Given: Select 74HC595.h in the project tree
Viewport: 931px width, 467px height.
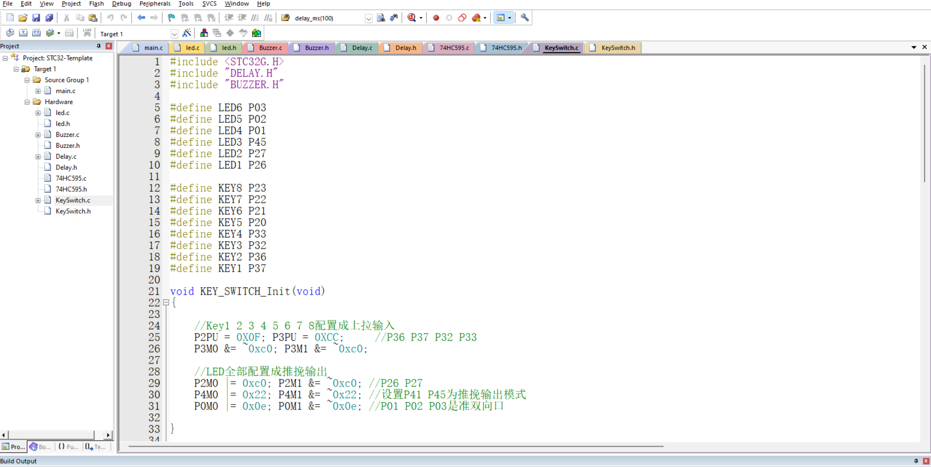Looking at the screenshot, I should pyautogui.click(x=71, y=190).
